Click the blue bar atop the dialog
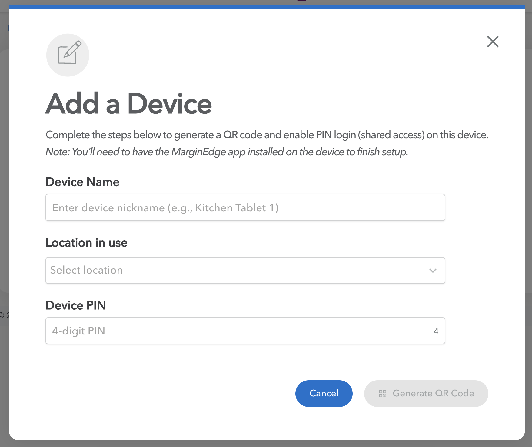This screenshot has height=447, width=532. point(267,7)
